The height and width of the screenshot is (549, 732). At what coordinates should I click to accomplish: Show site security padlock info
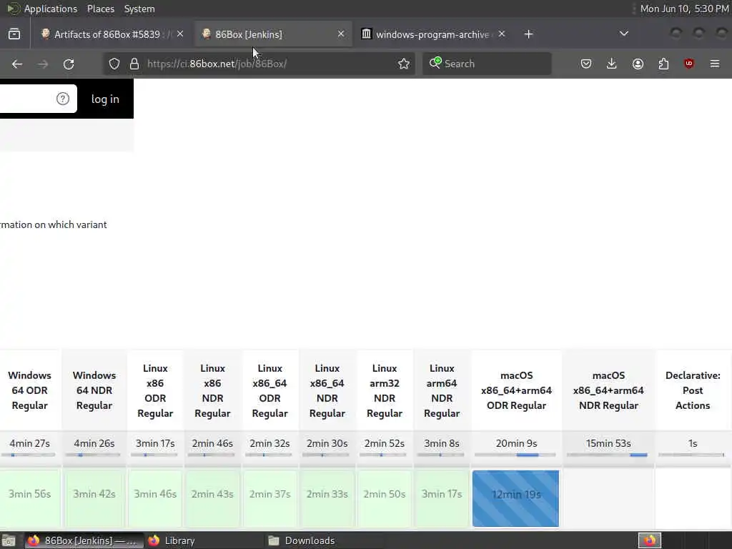[x=134, y=64]
